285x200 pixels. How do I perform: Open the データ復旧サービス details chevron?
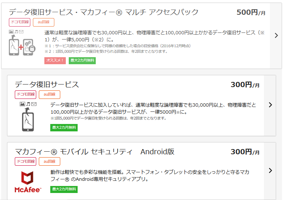point(270,105)
